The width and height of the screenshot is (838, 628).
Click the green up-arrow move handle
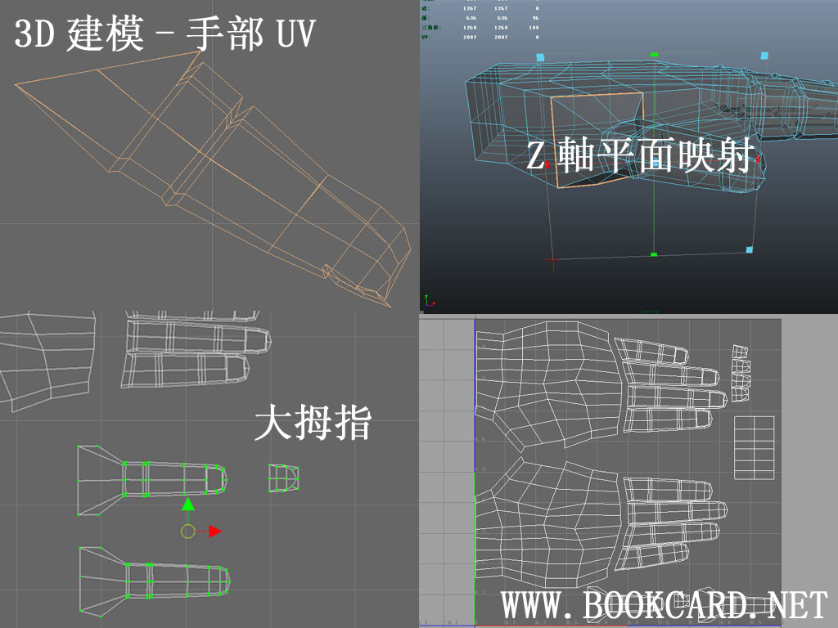[188, 505]
